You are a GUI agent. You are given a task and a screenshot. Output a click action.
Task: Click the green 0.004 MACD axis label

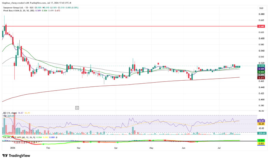click(261, 140)
